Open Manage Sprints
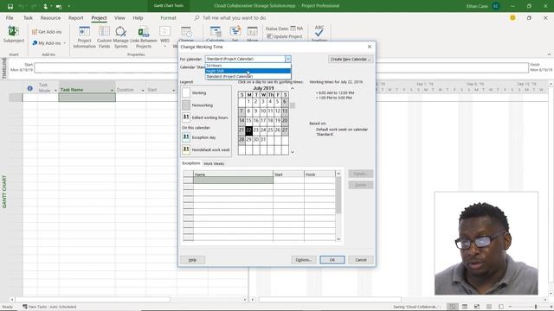 tap(121, 37)
